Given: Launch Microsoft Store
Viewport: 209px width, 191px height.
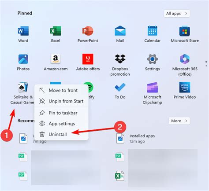Looking at the screenshot, I should tap(185, 34).
